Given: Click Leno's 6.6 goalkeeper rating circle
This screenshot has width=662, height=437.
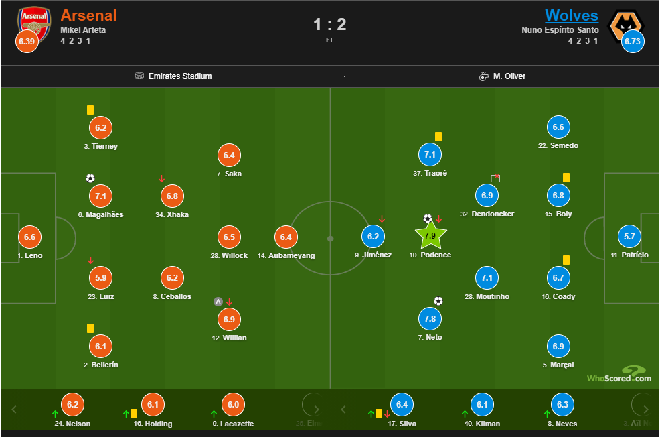Looking at the screenshot, I should coord(29,237).
